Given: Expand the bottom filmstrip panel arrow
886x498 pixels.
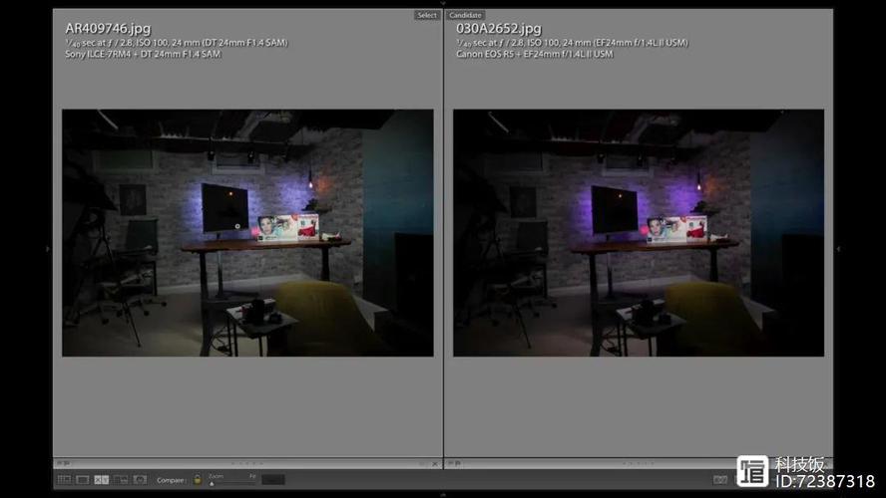Looking at the screenshot, I should tap(443, 495).
